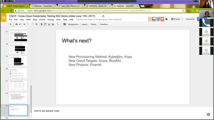
Task: Select the text box tool
Action: click(45, 24)
